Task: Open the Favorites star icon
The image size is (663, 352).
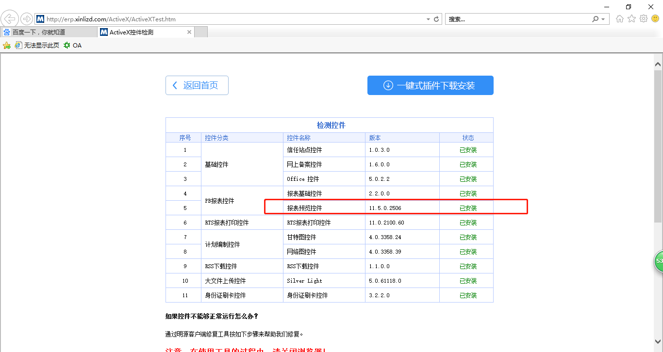Action: pyautogui.click(x=631, y=18)
